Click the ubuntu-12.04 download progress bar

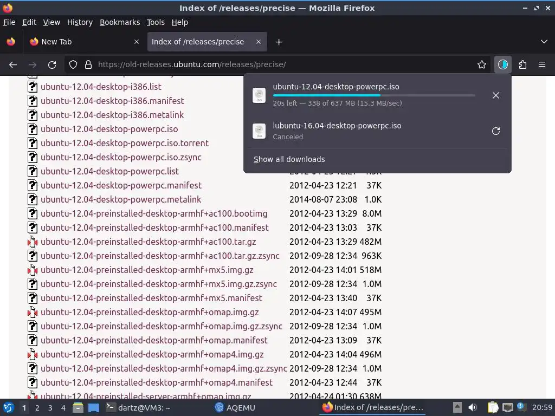click(x=374, y=95)
